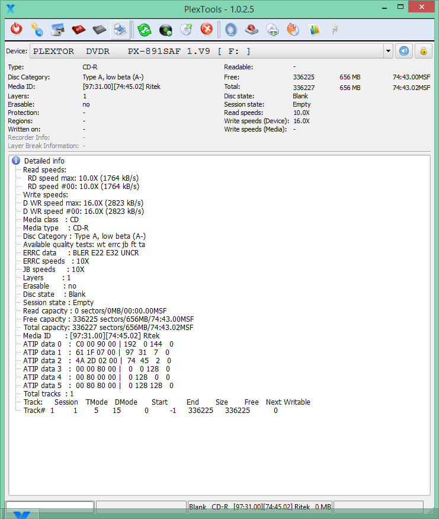Click the blue eject/load tray button
Image resolution: width=439 pixels, height=519 pixels.
pyautogui.click(x=404, y=52)
